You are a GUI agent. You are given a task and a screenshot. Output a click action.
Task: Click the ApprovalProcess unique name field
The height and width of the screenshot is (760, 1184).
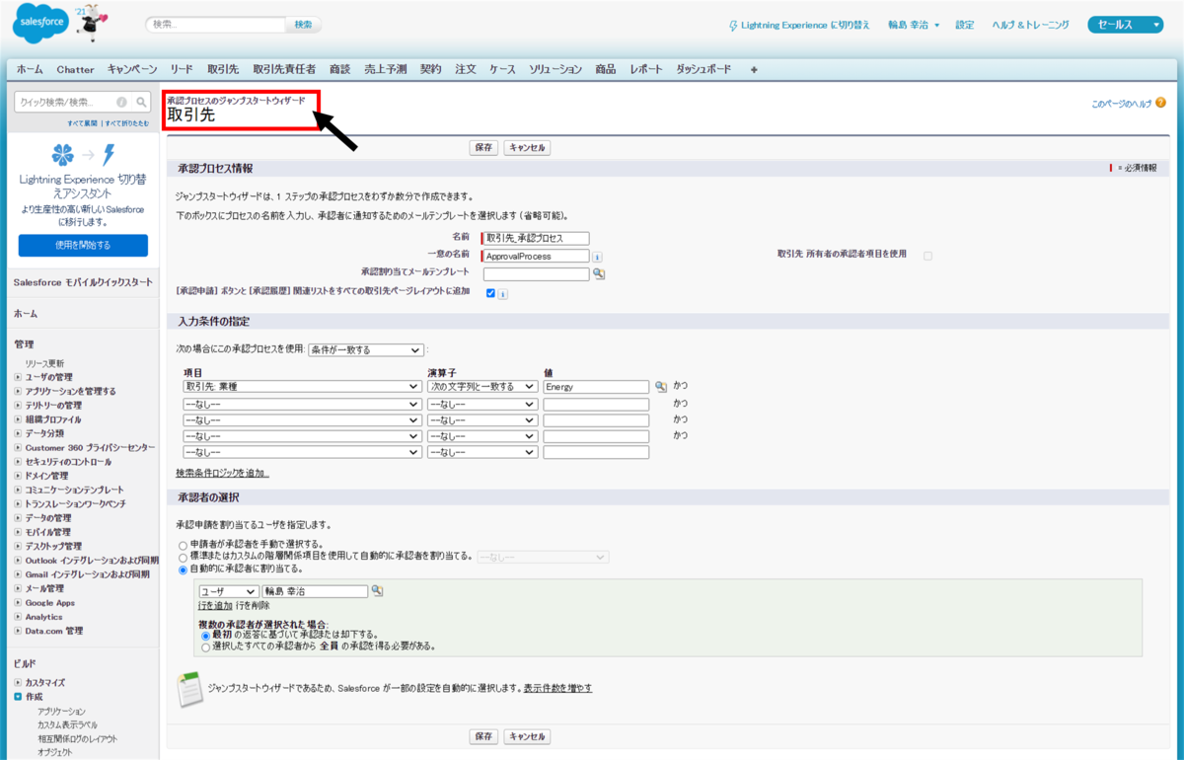pos(535,256)
